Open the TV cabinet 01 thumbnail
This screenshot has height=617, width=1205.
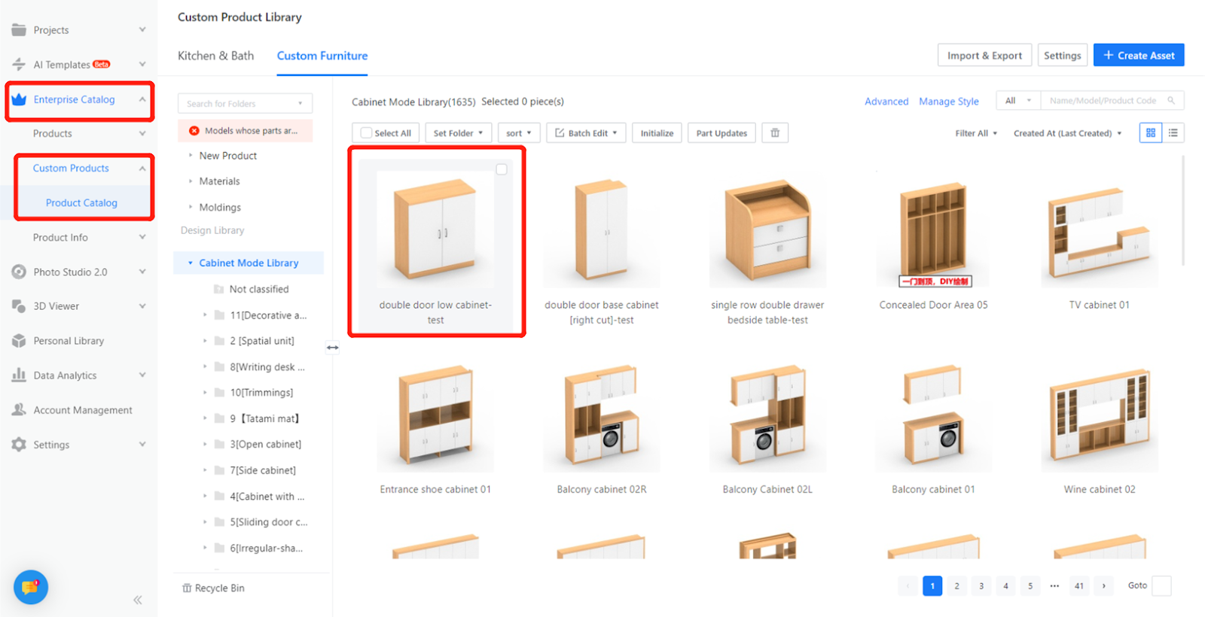click(1100, 229)
